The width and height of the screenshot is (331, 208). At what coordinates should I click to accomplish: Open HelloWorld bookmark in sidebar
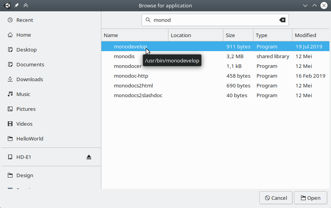[30, 139]
